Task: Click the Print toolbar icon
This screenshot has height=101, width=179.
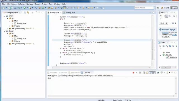Action: (15, 8)
